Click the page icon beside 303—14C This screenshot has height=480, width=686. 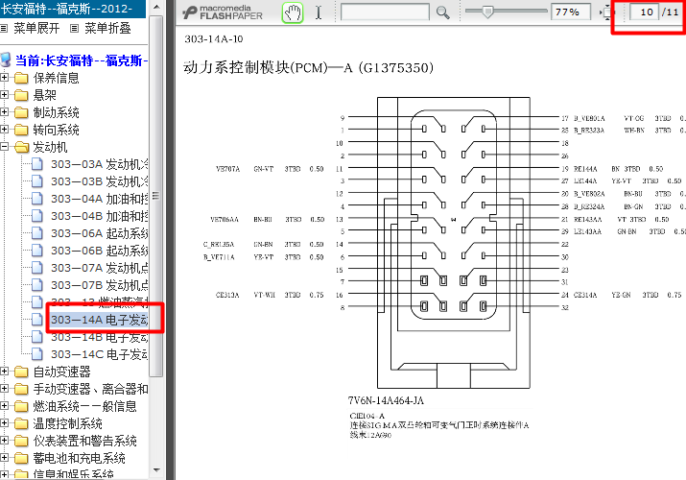tap(37, 354)
